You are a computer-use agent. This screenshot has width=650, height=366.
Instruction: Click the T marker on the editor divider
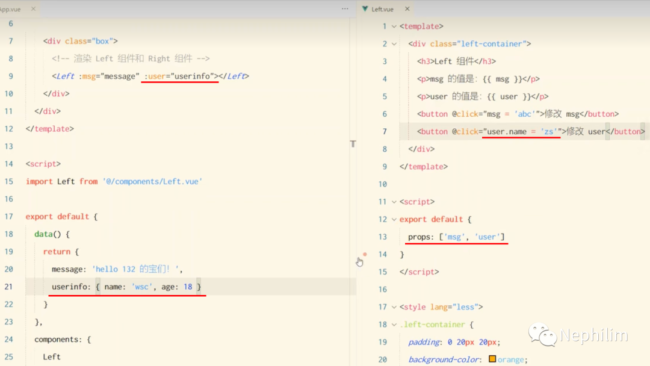(353, 144)
